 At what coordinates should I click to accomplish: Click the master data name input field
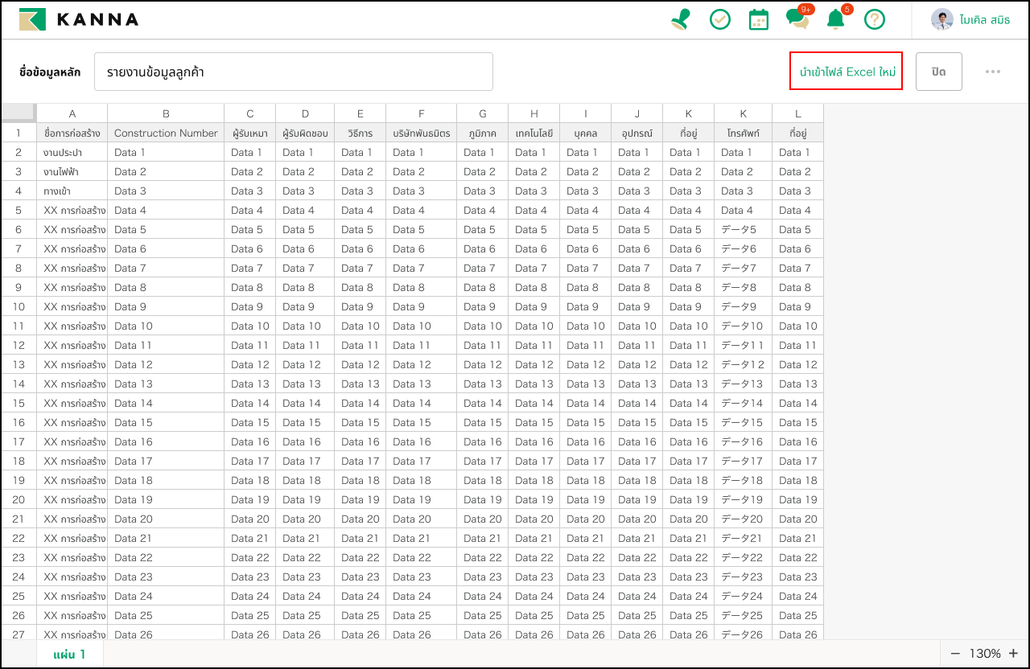click(x=293, y=72)
